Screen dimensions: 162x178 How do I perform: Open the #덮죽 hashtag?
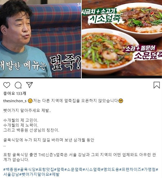[x=59, y=169]
